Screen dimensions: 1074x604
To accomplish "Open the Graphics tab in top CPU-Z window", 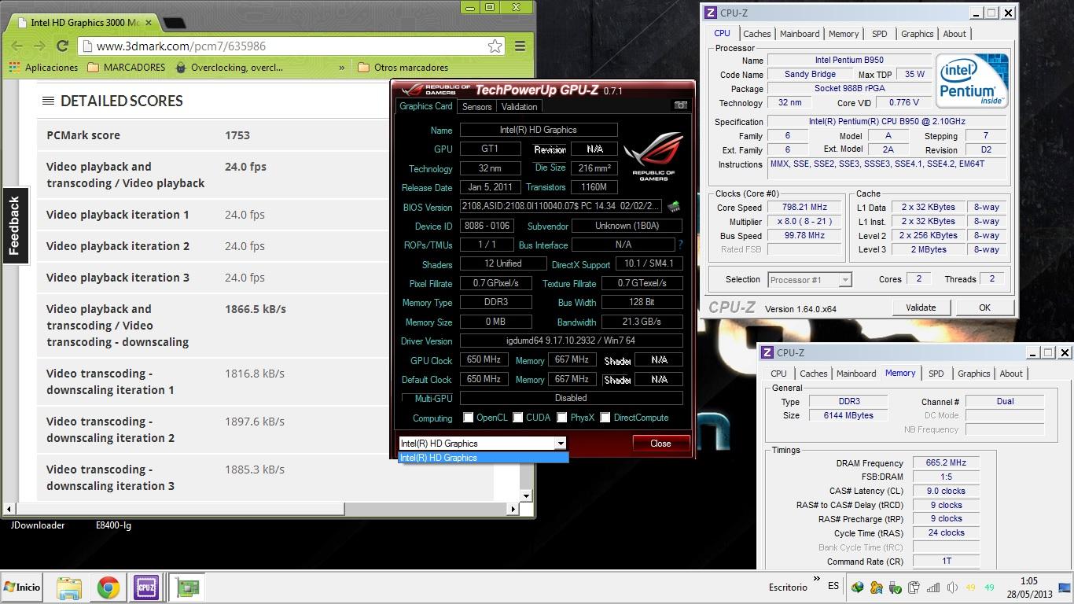I will [917, 34].
